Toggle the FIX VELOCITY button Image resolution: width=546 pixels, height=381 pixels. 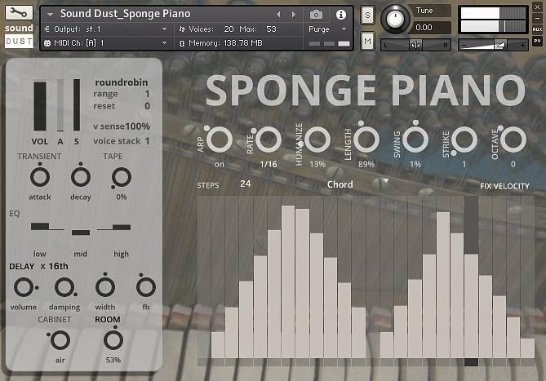(x=504, y=186)
